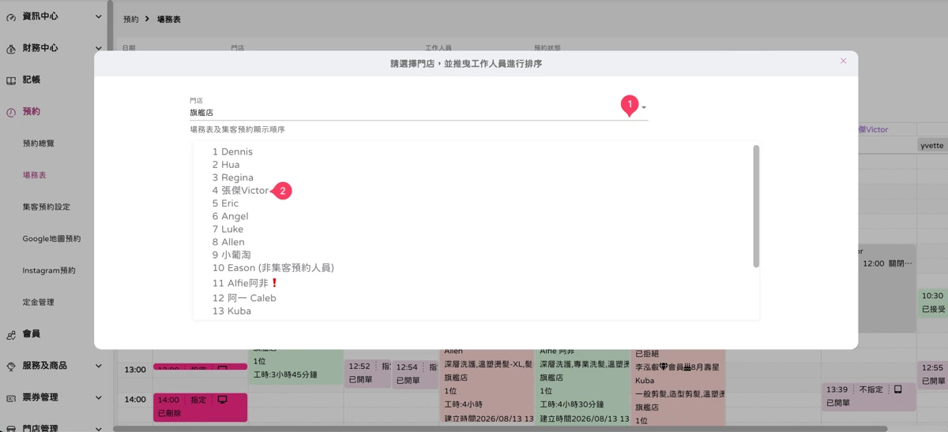Click the 記帳 book icon

[x=11, y=80]
